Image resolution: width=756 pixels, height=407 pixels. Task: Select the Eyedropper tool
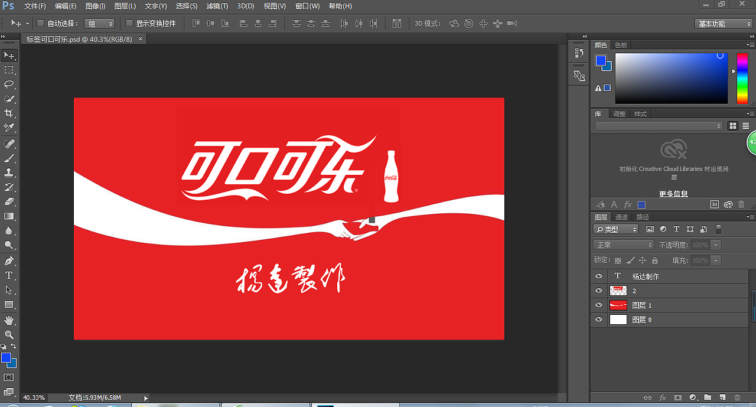(9, 128)
